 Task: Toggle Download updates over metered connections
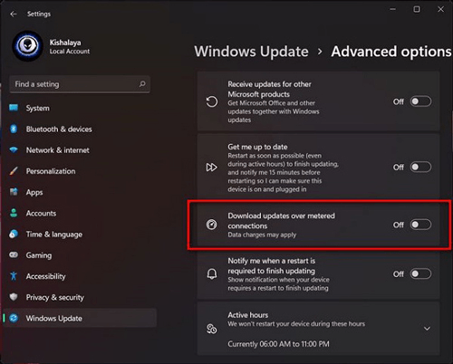[420, 225]
